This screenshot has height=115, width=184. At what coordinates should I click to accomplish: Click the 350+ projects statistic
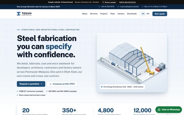tap(69, 110)
